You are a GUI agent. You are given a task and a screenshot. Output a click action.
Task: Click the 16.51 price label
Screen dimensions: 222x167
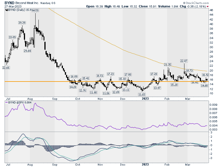click(x=100, y=76)
